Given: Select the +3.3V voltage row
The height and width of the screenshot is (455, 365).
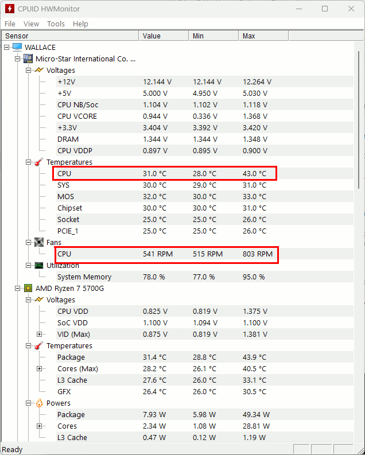Looking at the screenshot, I should click(205, 128).
